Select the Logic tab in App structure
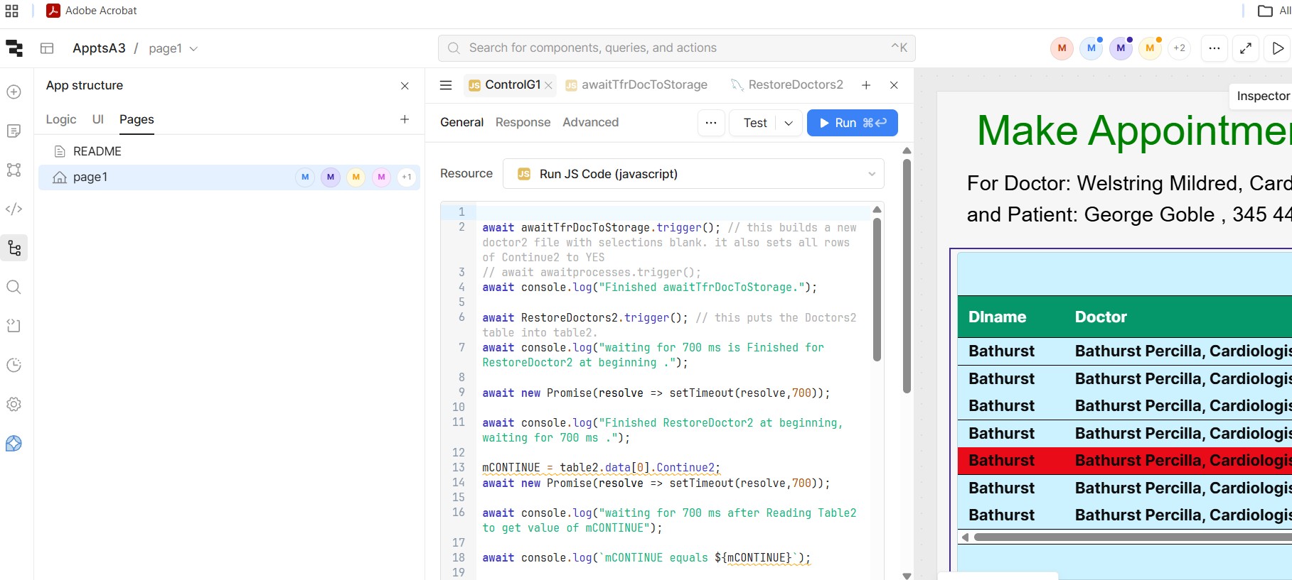 61,119
